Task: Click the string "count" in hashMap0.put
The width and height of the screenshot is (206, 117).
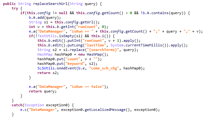Action: click(73, 59)
